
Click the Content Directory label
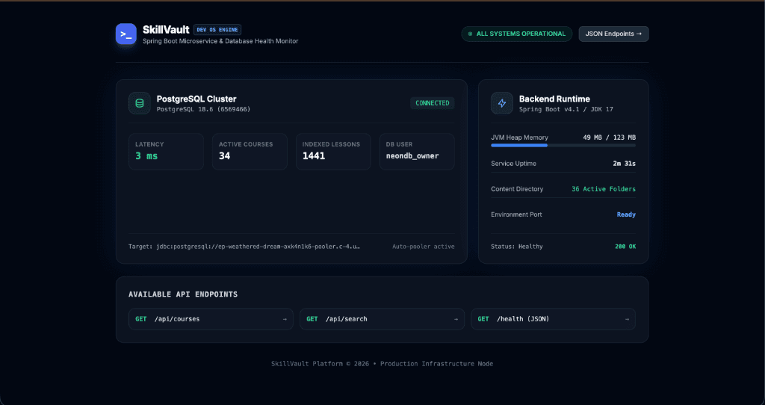517,189
